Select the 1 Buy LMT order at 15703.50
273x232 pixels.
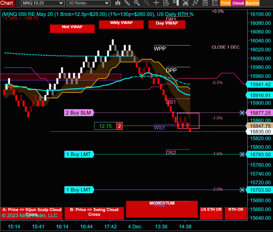[79, 190]
